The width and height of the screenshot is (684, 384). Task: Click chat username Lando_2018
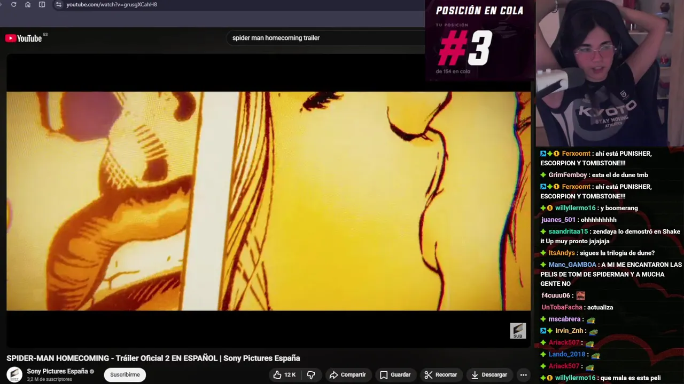point(567,354)
